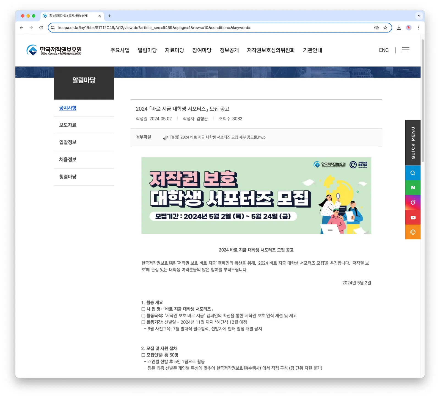Switch to the ENG site
The width and height of the screenshot is (440, 398).
384,50
